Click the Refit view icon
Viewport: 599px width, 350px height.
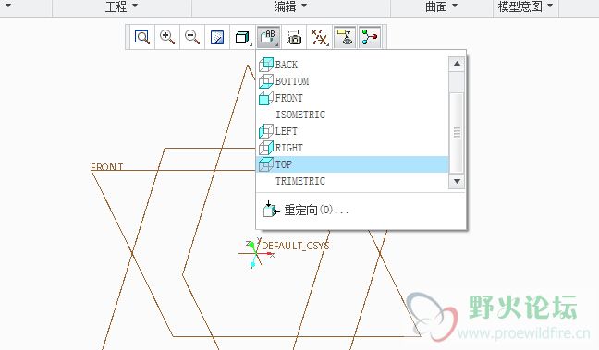click(x=142, y=37)
